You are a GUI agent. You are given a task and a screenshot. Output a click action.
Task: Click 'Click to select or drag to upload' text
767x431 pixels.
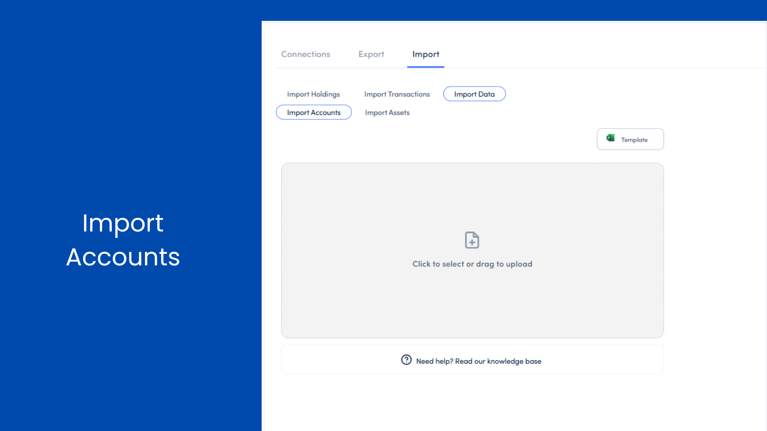(472, 264)
